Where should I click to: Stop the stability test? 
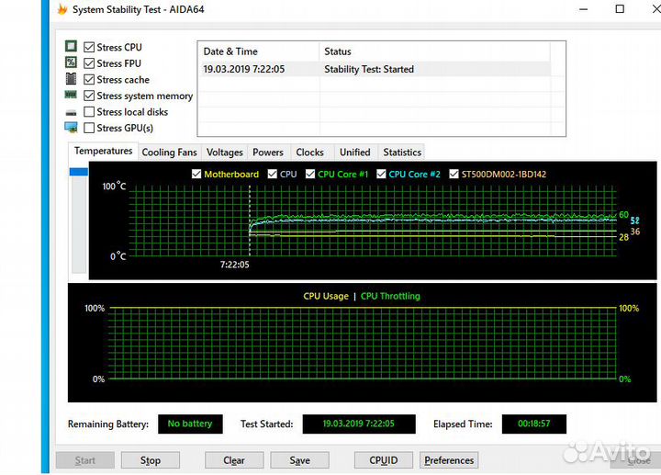[x=151, y=460]
